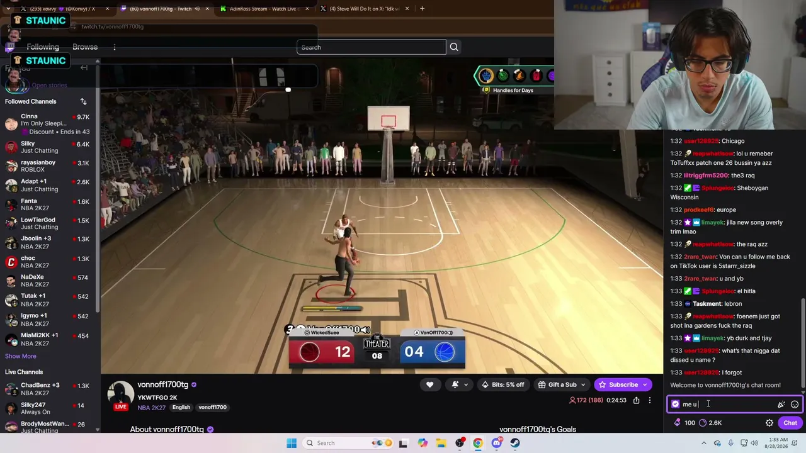Open the vonnoff1700tg channel name link
The width and height of the screenshot is (806, 453).
pos(163,384)
